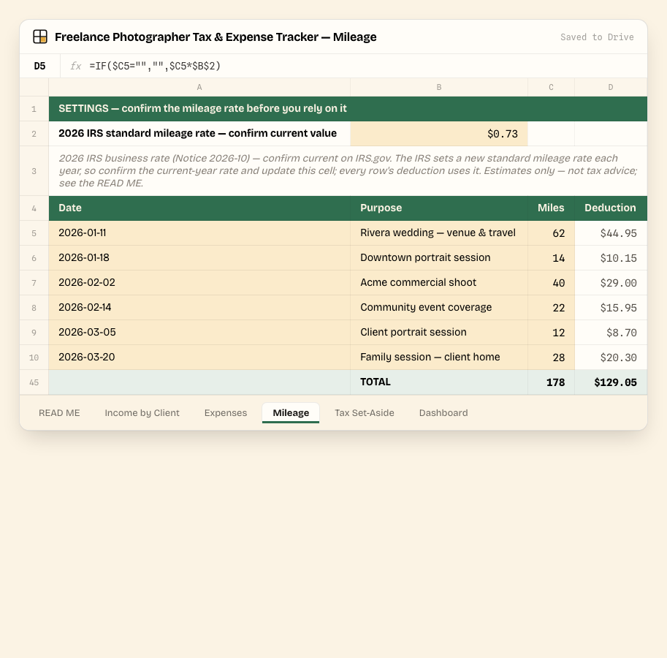Open the READ ME sheet tab
The height and width of the screenshot is (658, 667).
[x=59, y=413]
